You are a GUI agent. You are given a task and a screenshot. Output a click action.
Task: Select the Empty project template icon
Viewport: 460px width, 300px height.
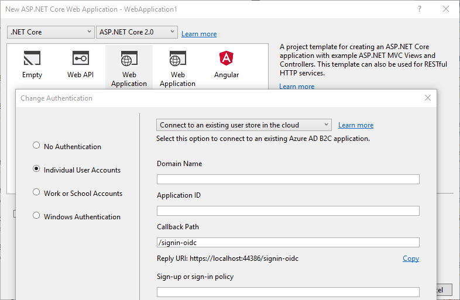tap(32, 58)
